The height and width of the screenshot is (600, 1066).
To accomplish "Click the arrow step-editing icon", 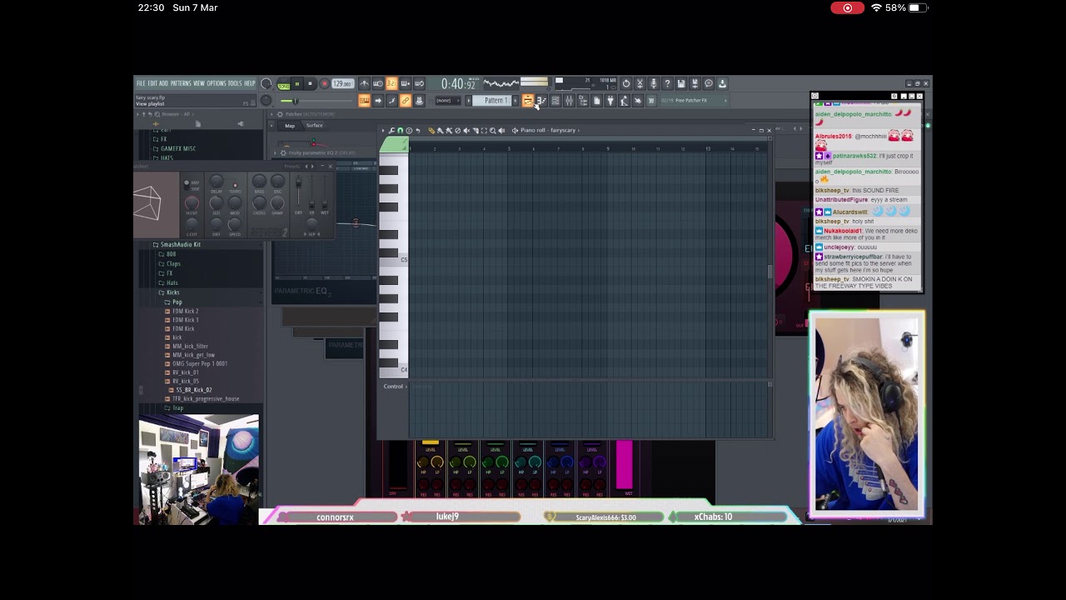I will click(x=378, y=100).
